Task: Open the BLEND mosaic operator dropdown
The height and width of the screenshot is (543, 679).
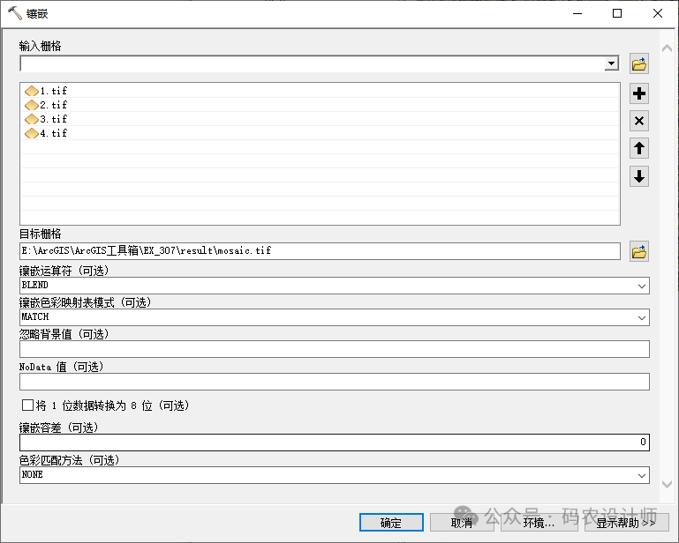Action: [641, 286]
